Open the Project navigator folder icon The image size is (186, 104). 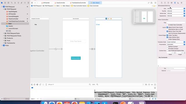pyautogui.click(x=2, y=3)
